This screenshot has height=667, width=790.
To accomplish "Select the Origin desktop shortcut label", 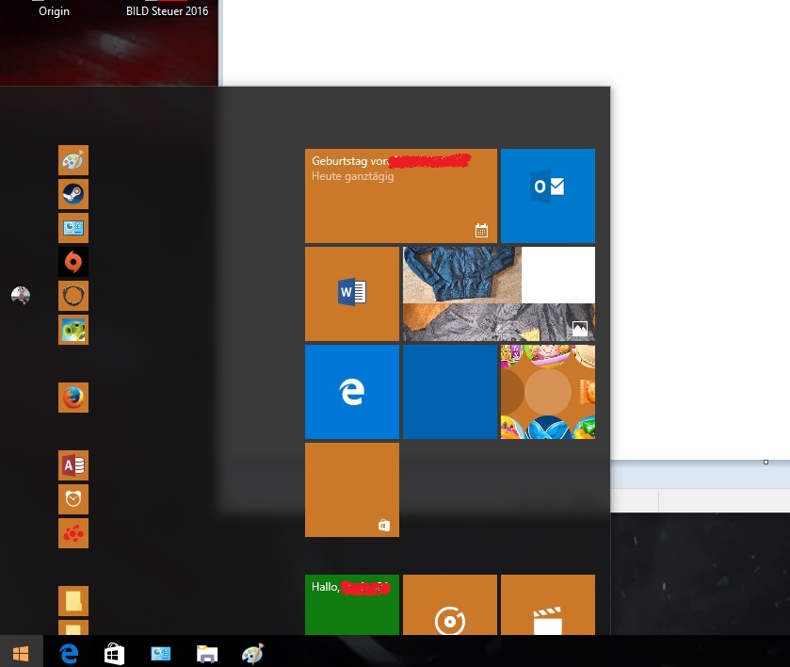I will point(54,11).
